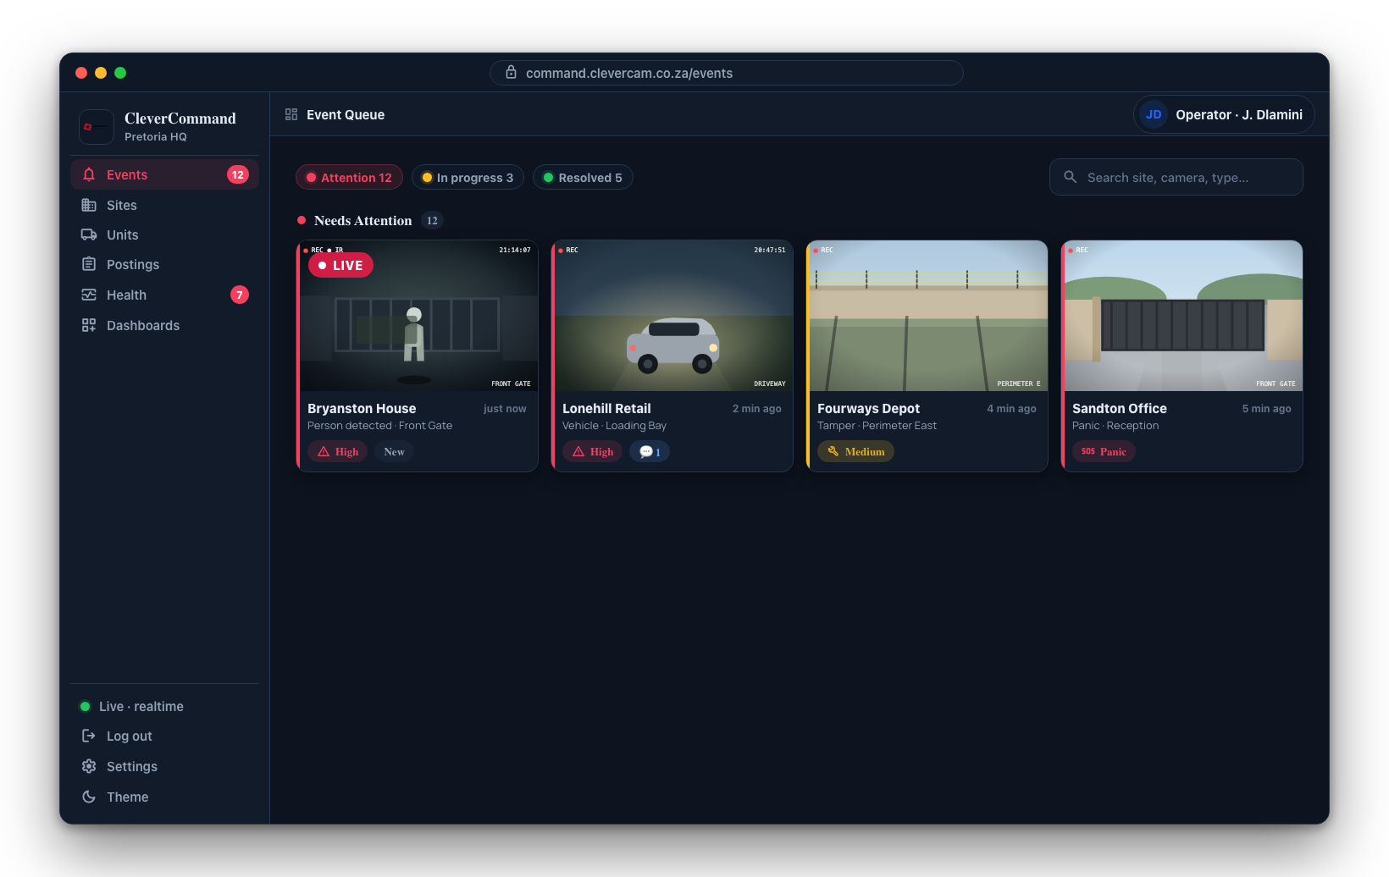Viewport: 1389px width, 877px height.
Task: Click the Theme moon icon
Action: tap(89, 797)
